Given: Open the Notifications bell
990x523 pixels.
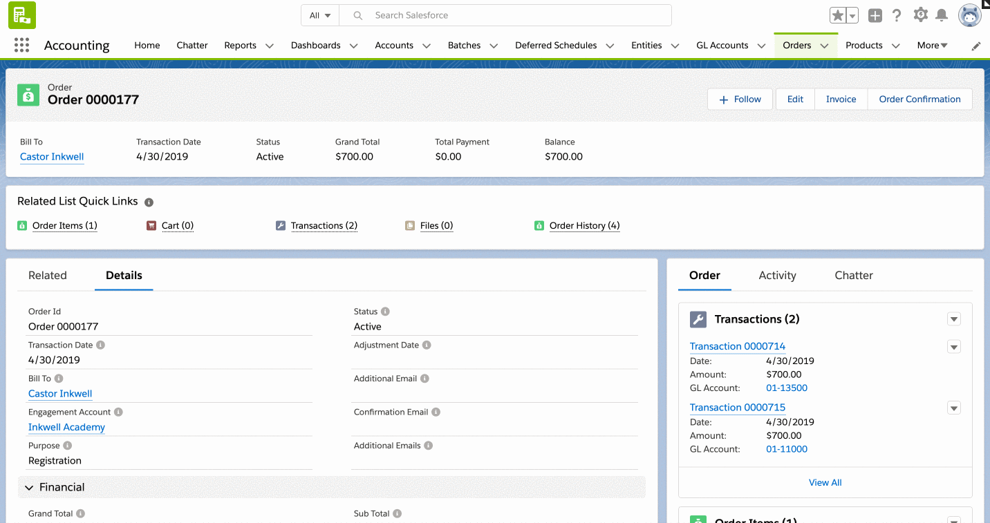Looking at the screenshot, I should click(x=942, y=15).
